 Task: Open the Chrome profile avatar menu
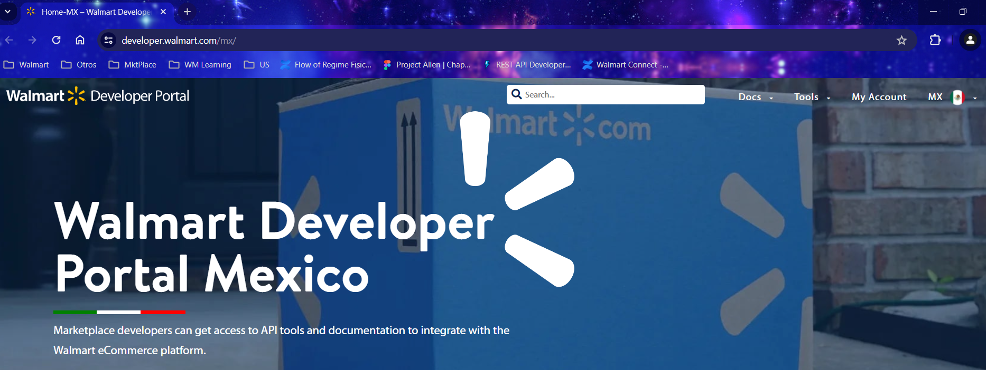click(970, 40)
